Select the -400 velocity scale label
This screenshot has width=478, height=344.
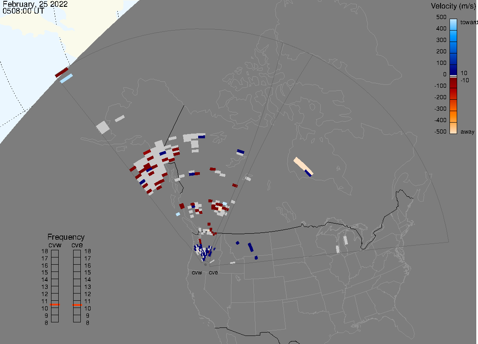pos(440,120)
